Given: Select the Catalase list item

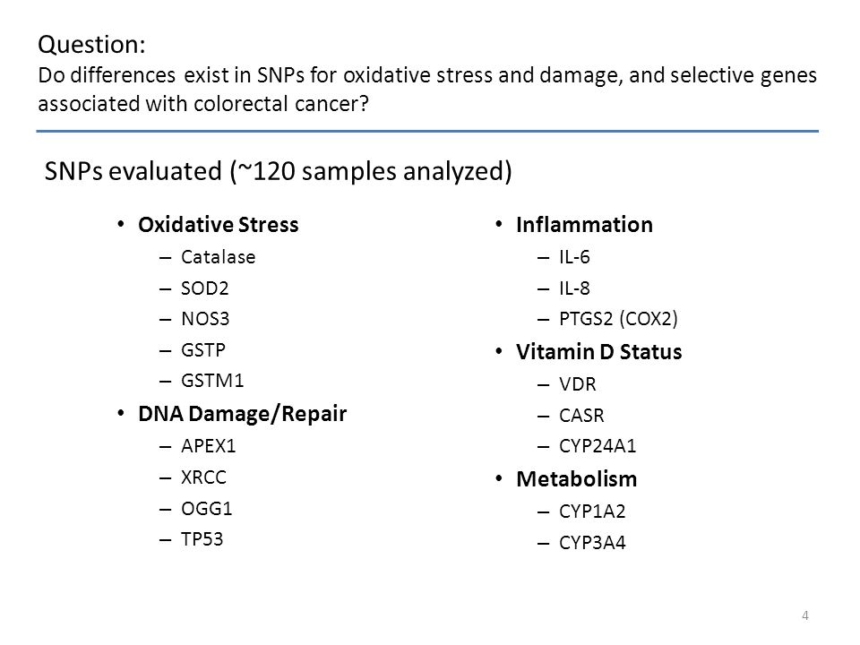Looking at the screenshot, I should [x=219, y=257].
